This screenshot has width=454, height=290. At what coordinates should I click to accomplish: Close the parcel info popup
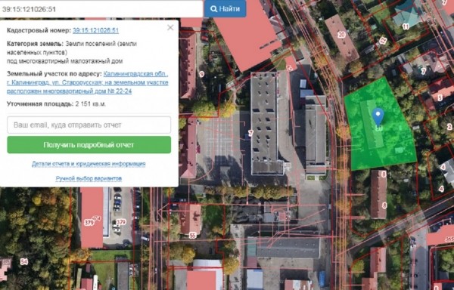[x=170, y=27]
